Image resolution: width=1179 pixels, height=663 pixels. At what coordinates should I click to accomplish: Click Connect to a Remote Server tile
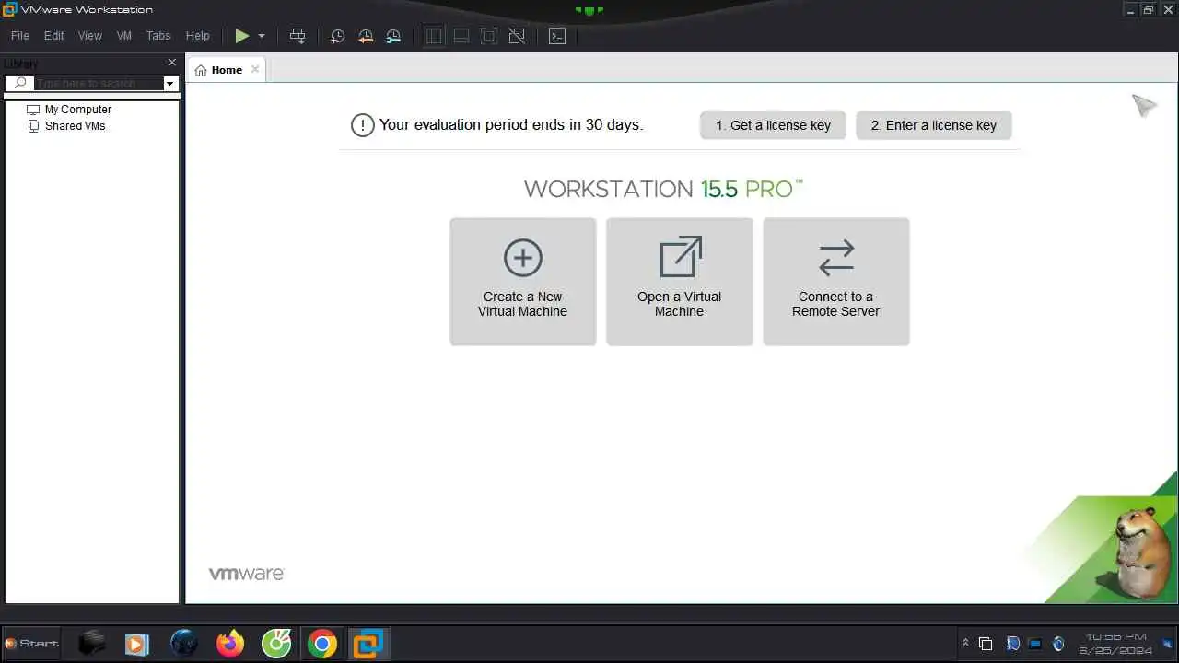click(836, 282)
